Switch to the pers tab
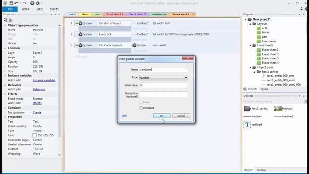309x174 pixels. [98, 14]
